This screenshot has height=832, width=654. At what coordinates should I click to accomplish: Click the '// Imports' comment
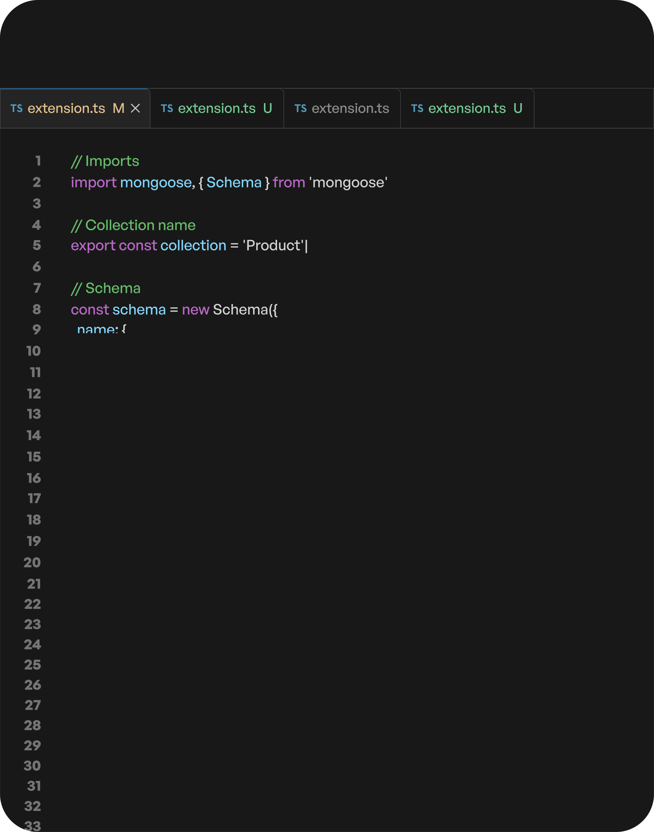pos(105,161)
